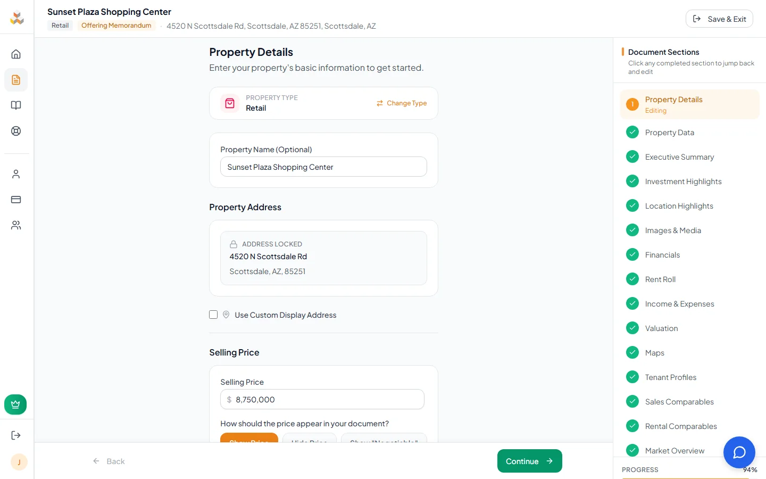Click inside the Selling Price field
766x479 pixels.
click(x=322, y=399)
